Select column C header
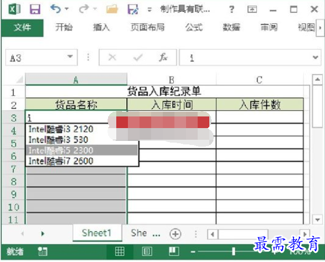This screenshot has height=262, width=325. (x=259, y=79)
